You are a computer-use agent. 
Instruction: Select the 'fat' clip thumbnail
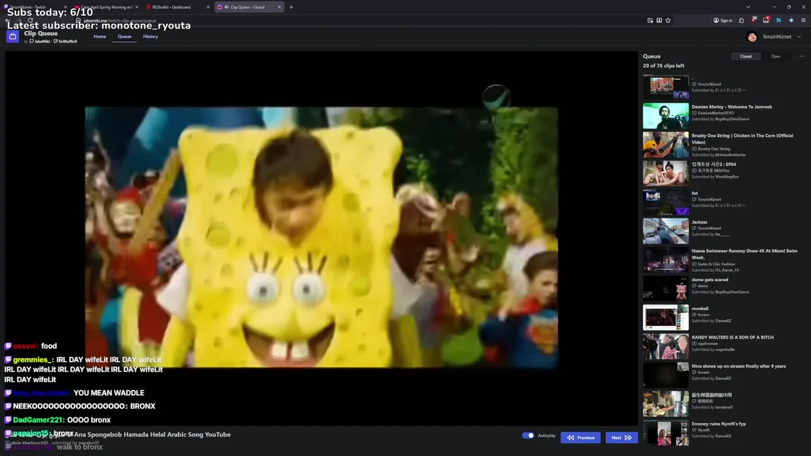(665, 203)
